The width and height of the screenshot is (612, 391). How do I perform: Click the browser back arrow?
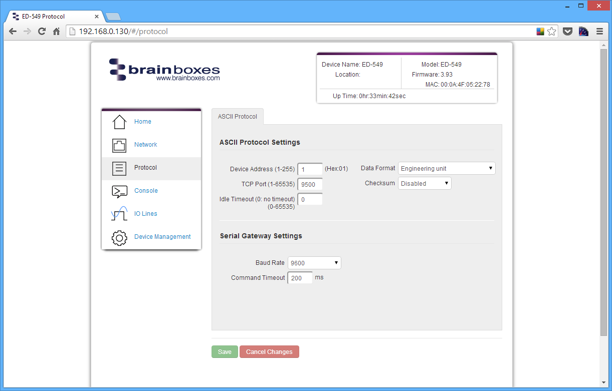click(x=13, y=31)
